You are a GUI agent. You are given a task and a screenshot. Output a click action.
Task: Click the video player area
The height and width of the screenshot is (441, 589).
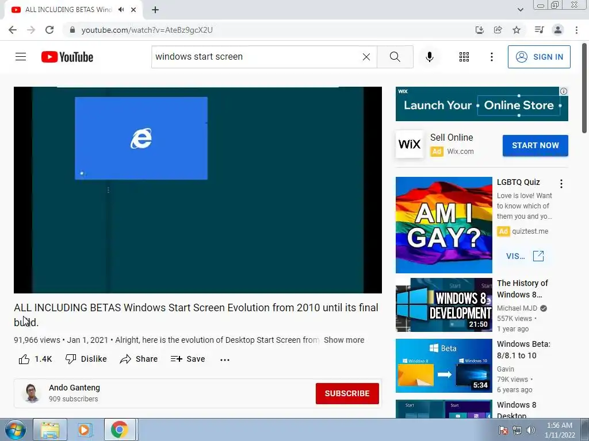click(198, 189)
